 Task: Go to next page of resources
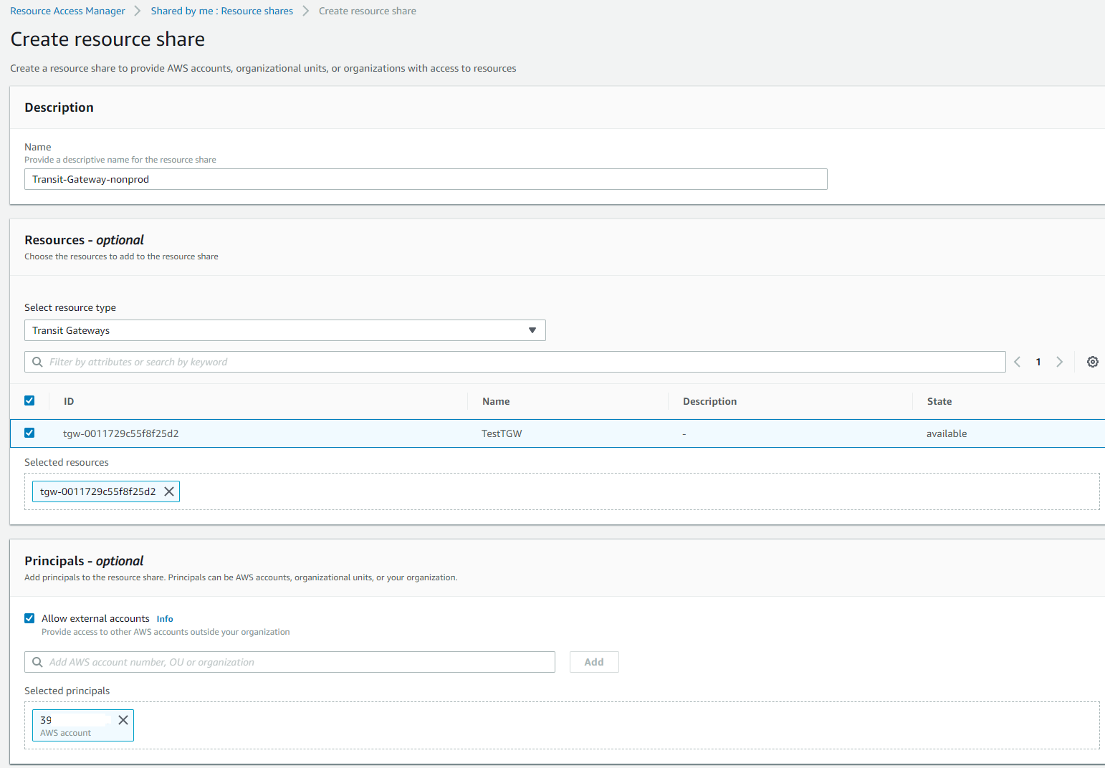point(1059,362)
